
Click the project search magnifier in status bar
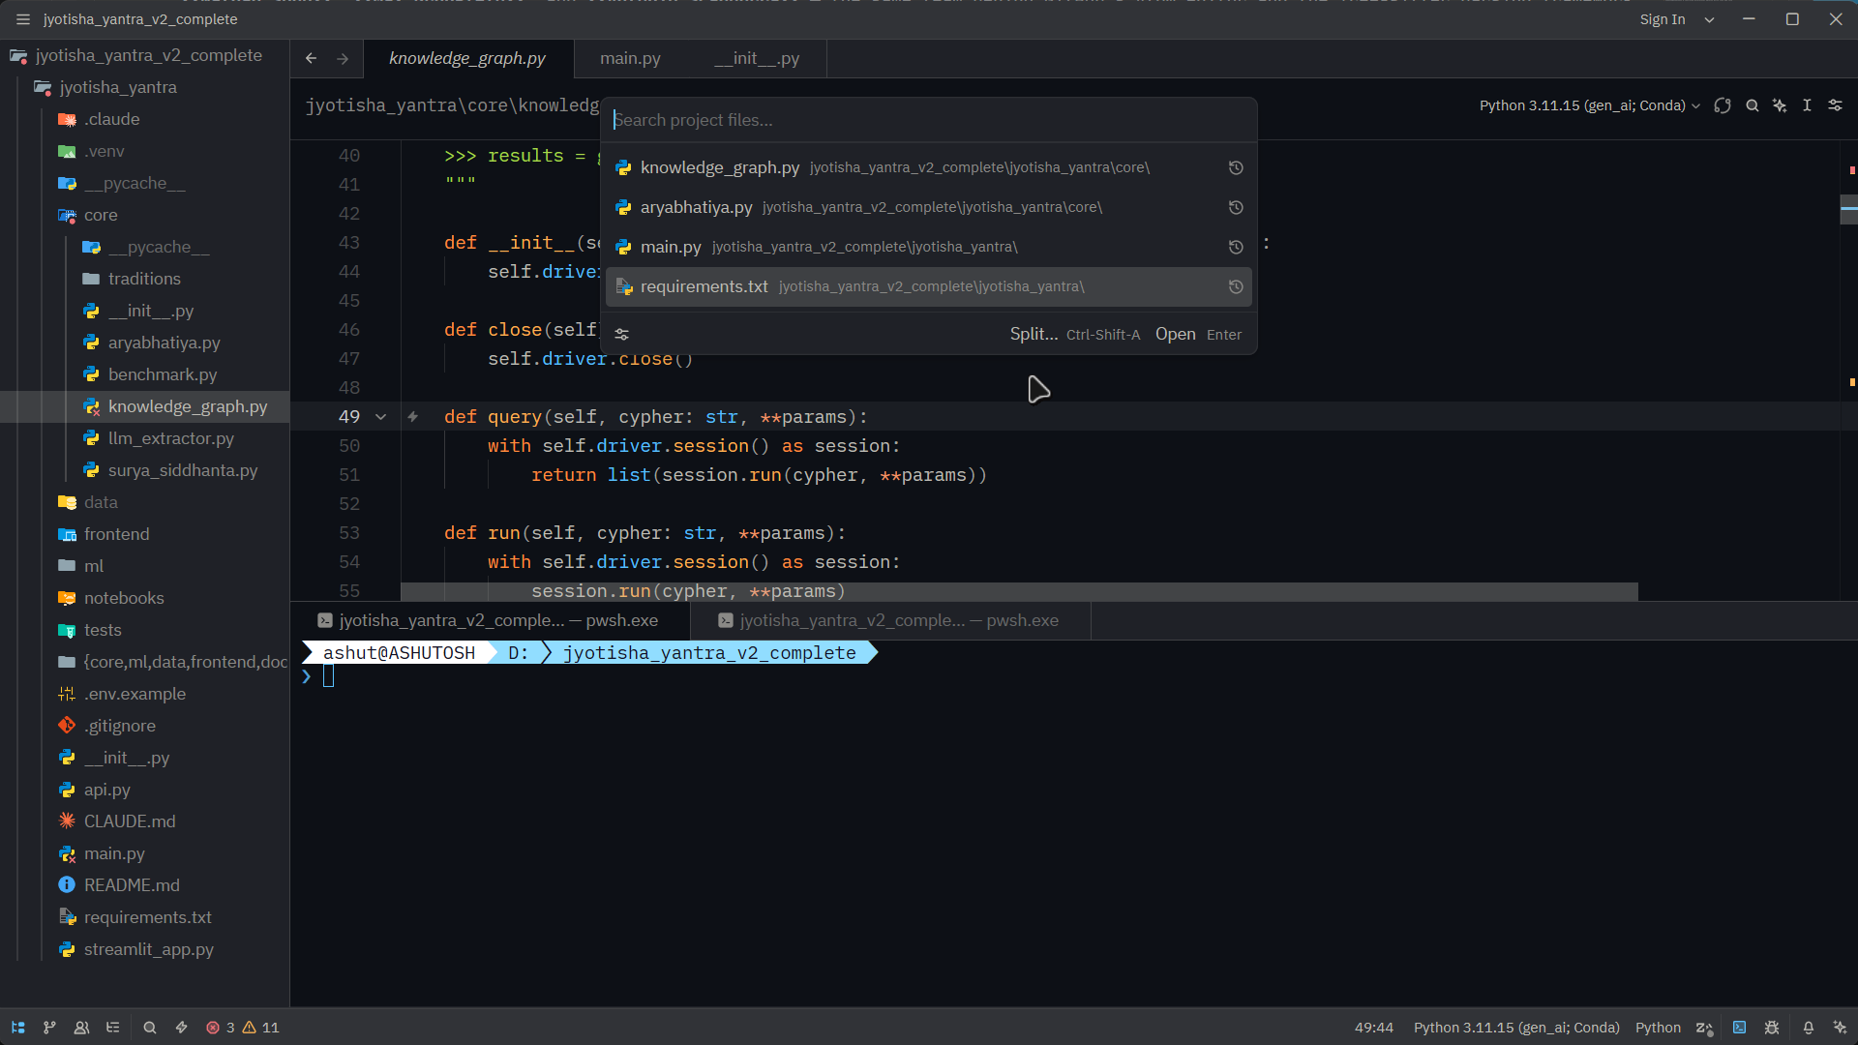tap(150, 1028)
